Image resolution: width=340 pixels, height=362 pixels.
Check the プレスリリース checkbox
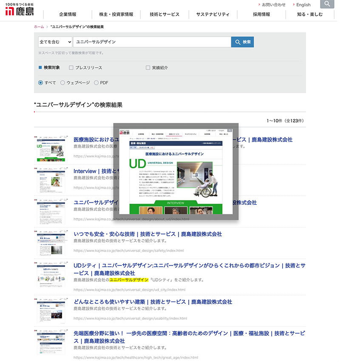click(72, 68)
